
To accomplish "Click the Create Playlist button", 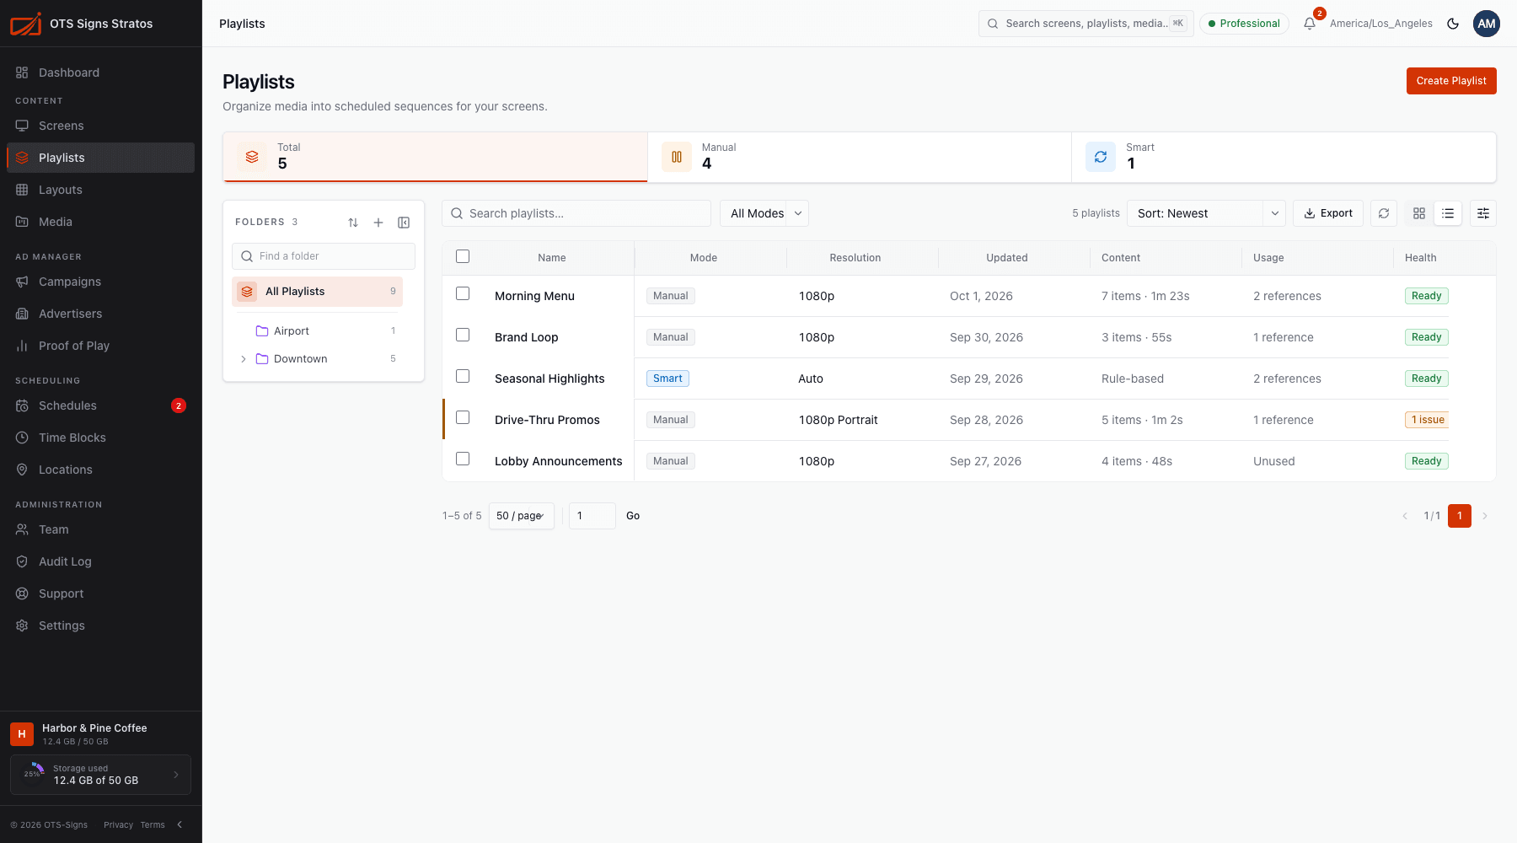I will coord(1451,81).
